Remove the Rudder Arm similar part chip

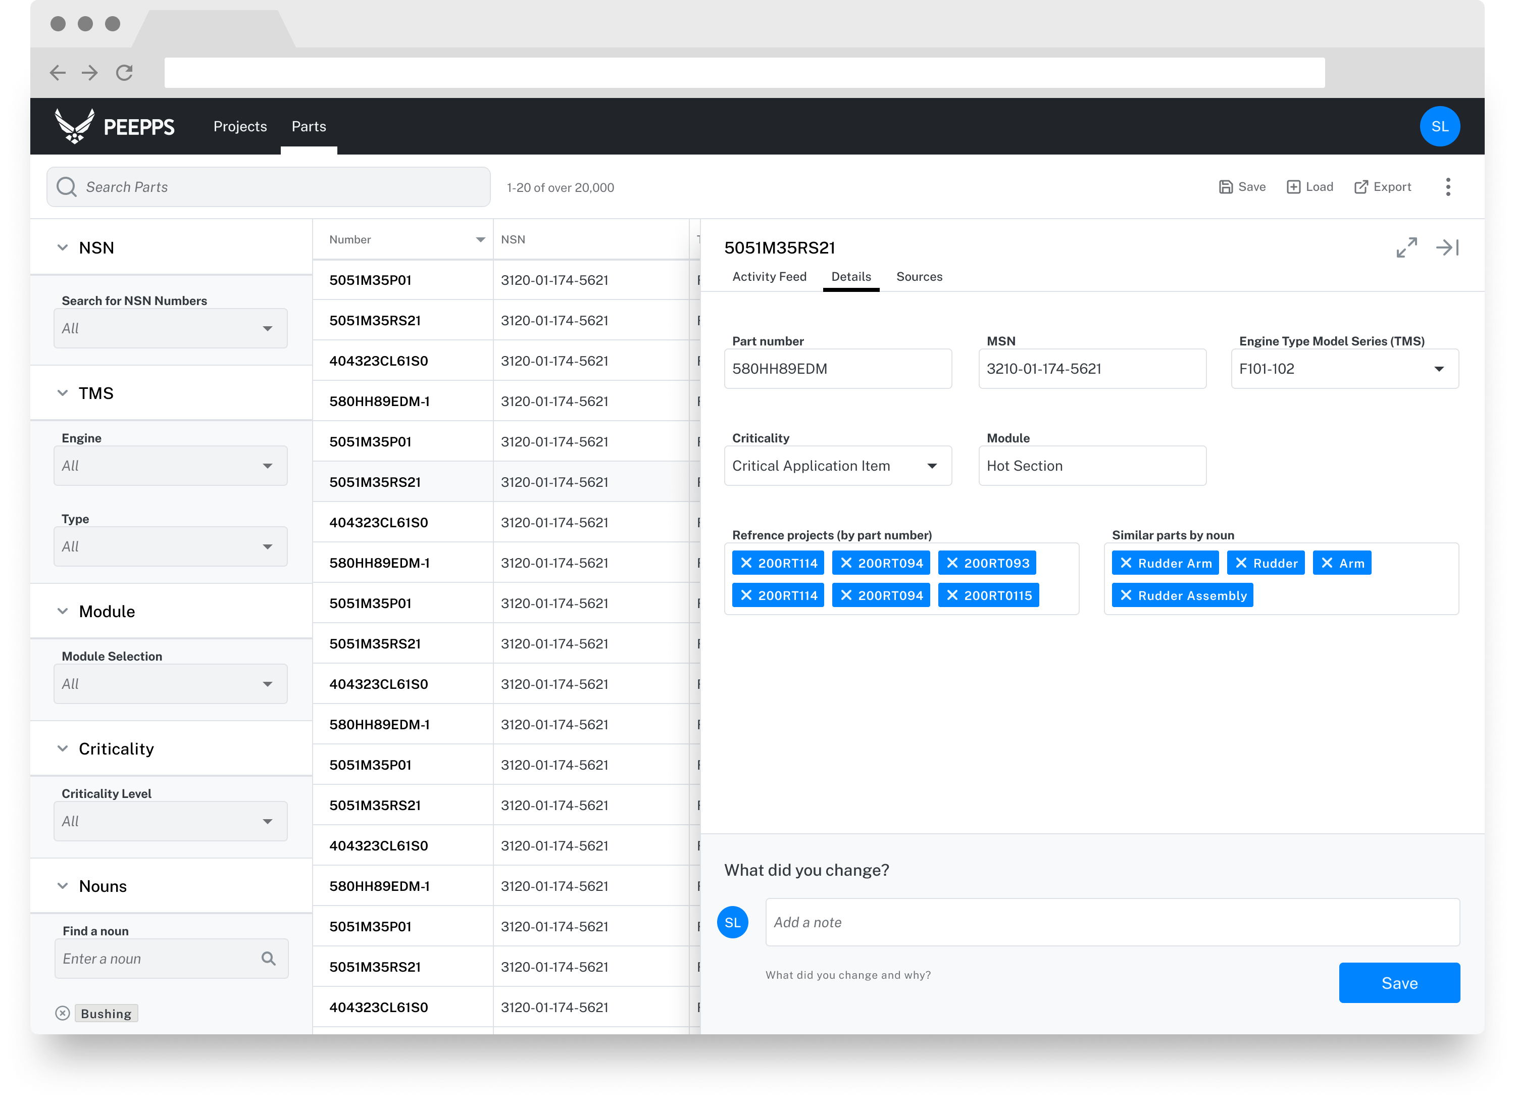tap(1126, 563)
